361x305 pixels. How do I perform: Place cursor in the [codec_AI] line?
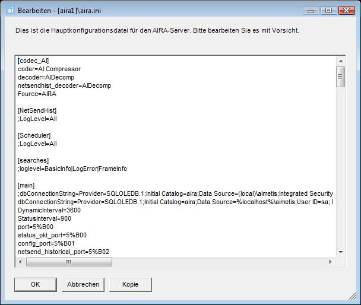[x=33, y=61]
